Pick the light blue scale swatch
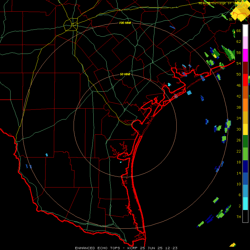 (x=245, y=191)
